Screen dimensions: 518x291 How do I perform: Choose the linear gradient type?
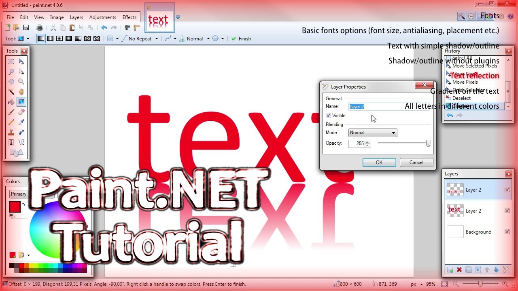[41, 39]
